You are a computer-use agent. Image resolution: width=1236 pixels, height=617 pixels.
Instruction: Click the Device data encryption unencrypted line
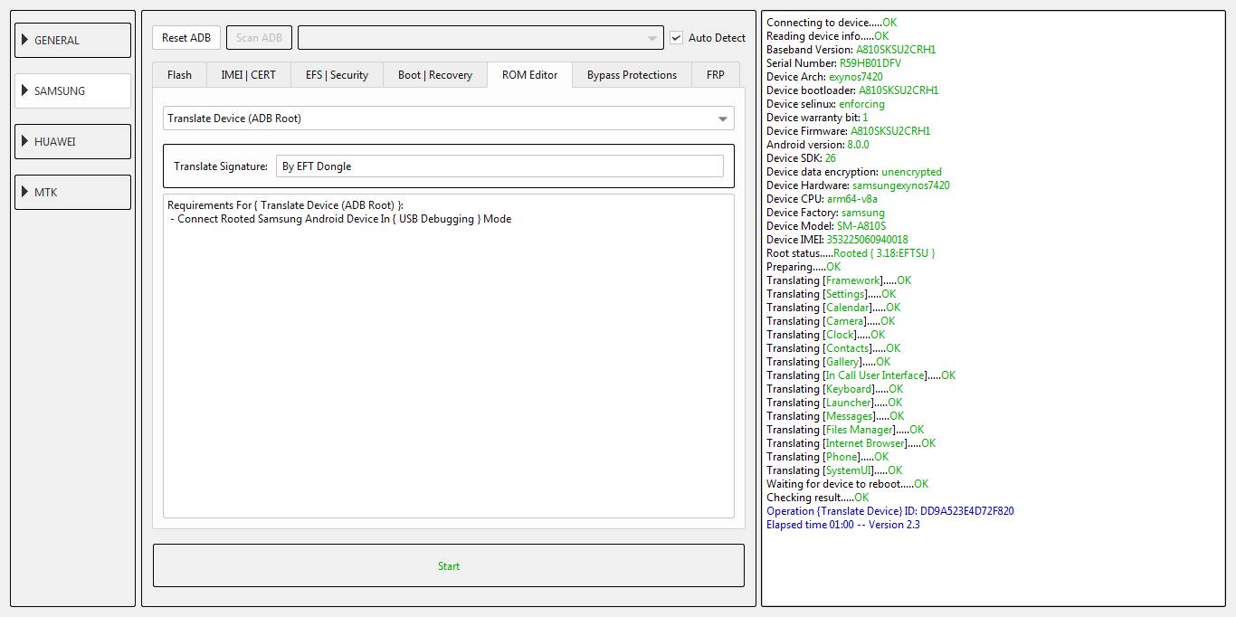click(853, 172)
